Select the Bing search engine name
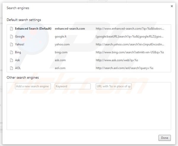Screen dimensions: 178x146 click(18, 52)
